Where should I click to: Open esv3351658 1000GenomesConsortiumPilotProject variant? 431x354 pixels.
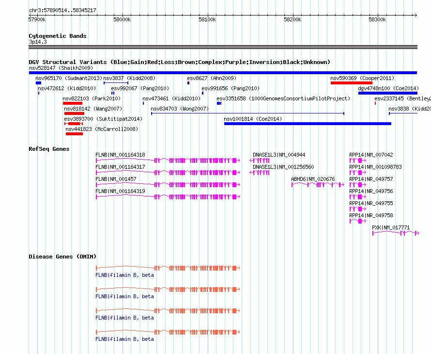(219, 103)
